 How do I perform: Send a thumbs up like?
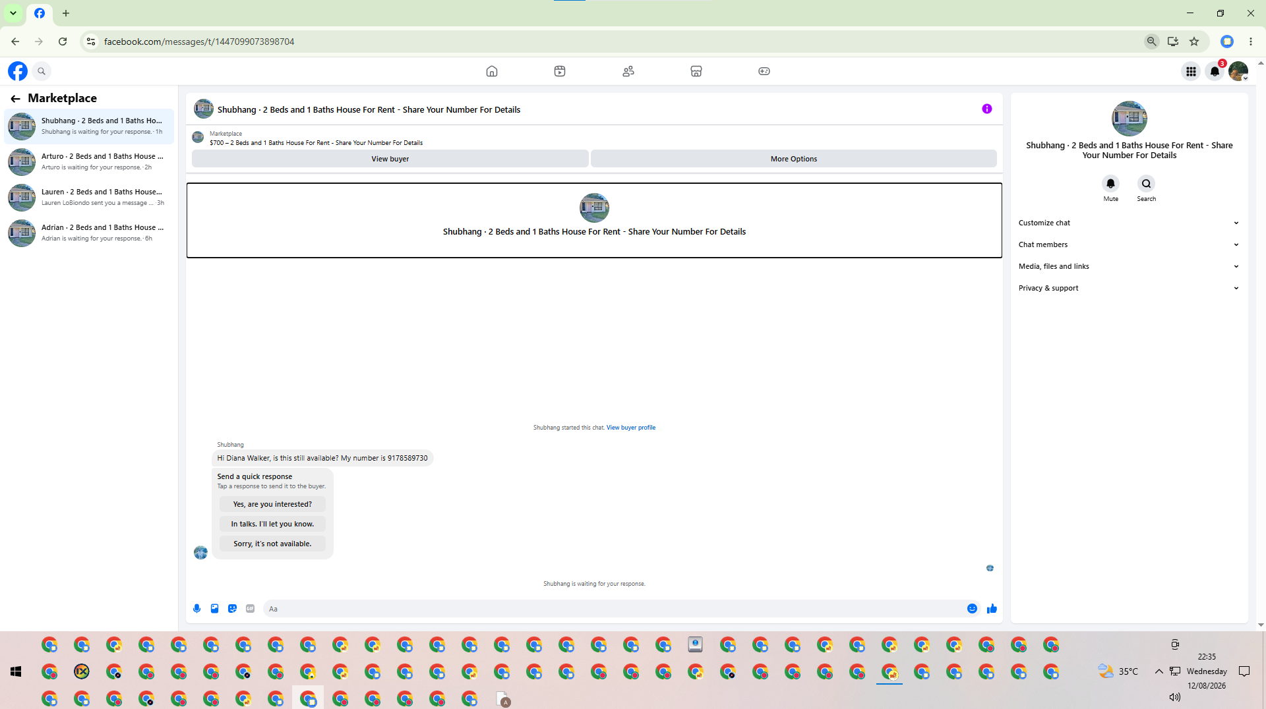(x=992, y=609)
